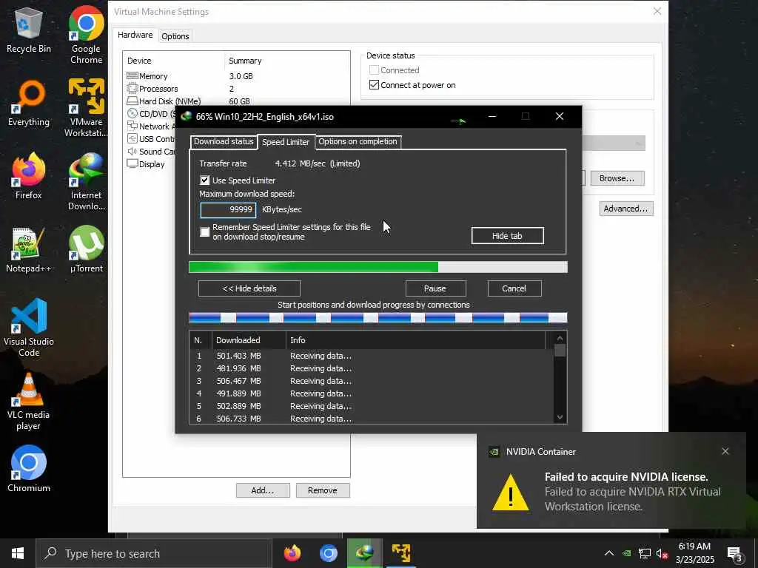Screen dimensions: 758x568
Task: Open the Advanced settings button
Action: click(626, 208)
